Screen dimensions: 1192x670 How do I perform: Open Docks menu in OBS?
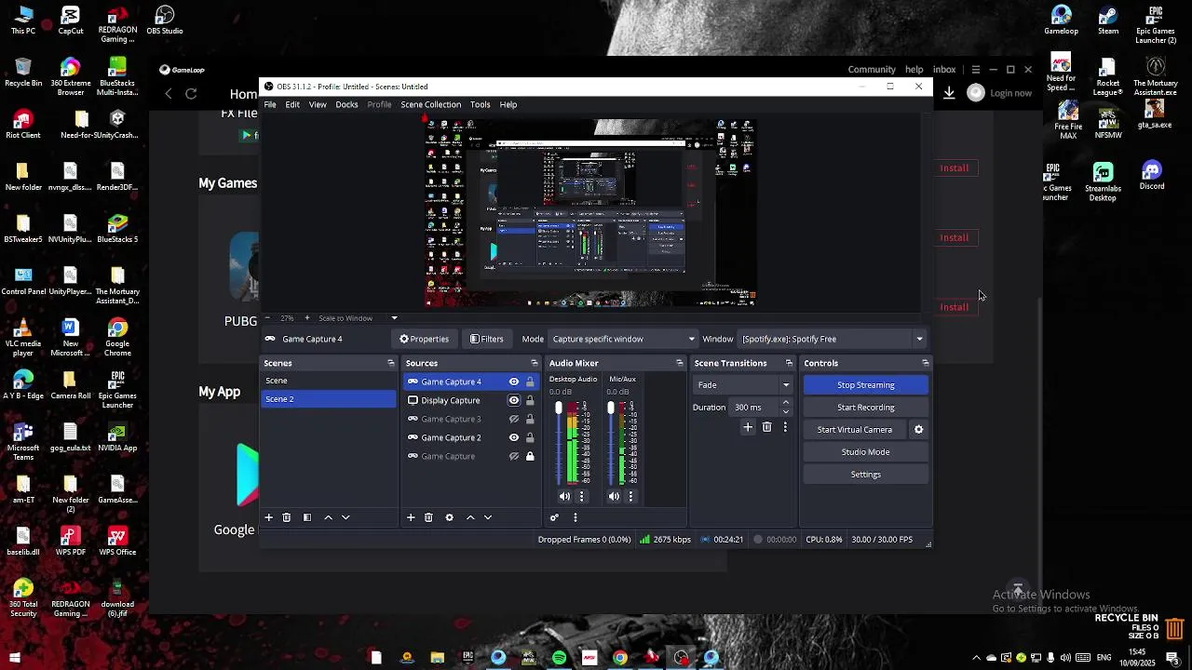click(x=346, y=104)
